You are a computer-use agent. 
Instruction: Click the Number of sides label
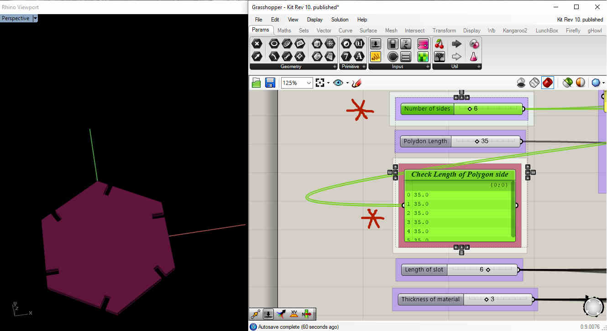[x=427, y=109]
